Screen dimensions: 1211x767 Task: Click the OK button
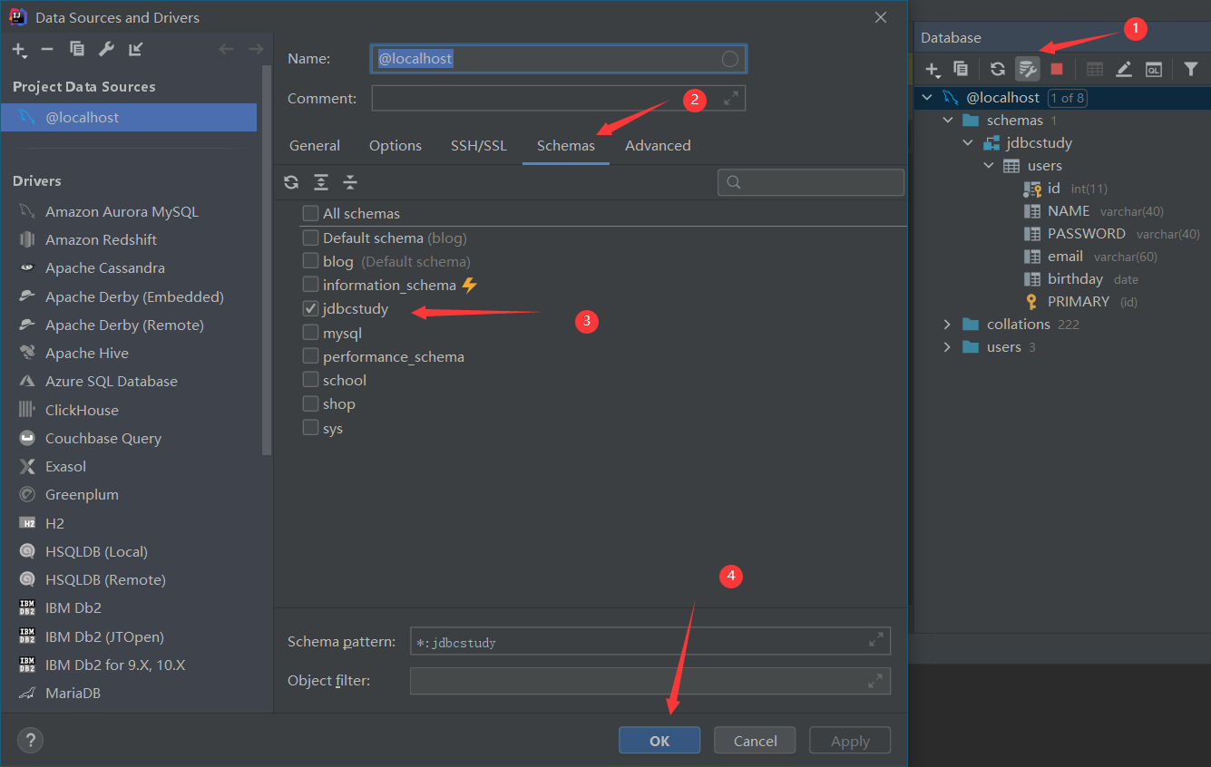coord(659,741)
